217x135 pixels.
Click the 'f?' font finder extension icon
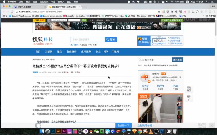[198, 12]
